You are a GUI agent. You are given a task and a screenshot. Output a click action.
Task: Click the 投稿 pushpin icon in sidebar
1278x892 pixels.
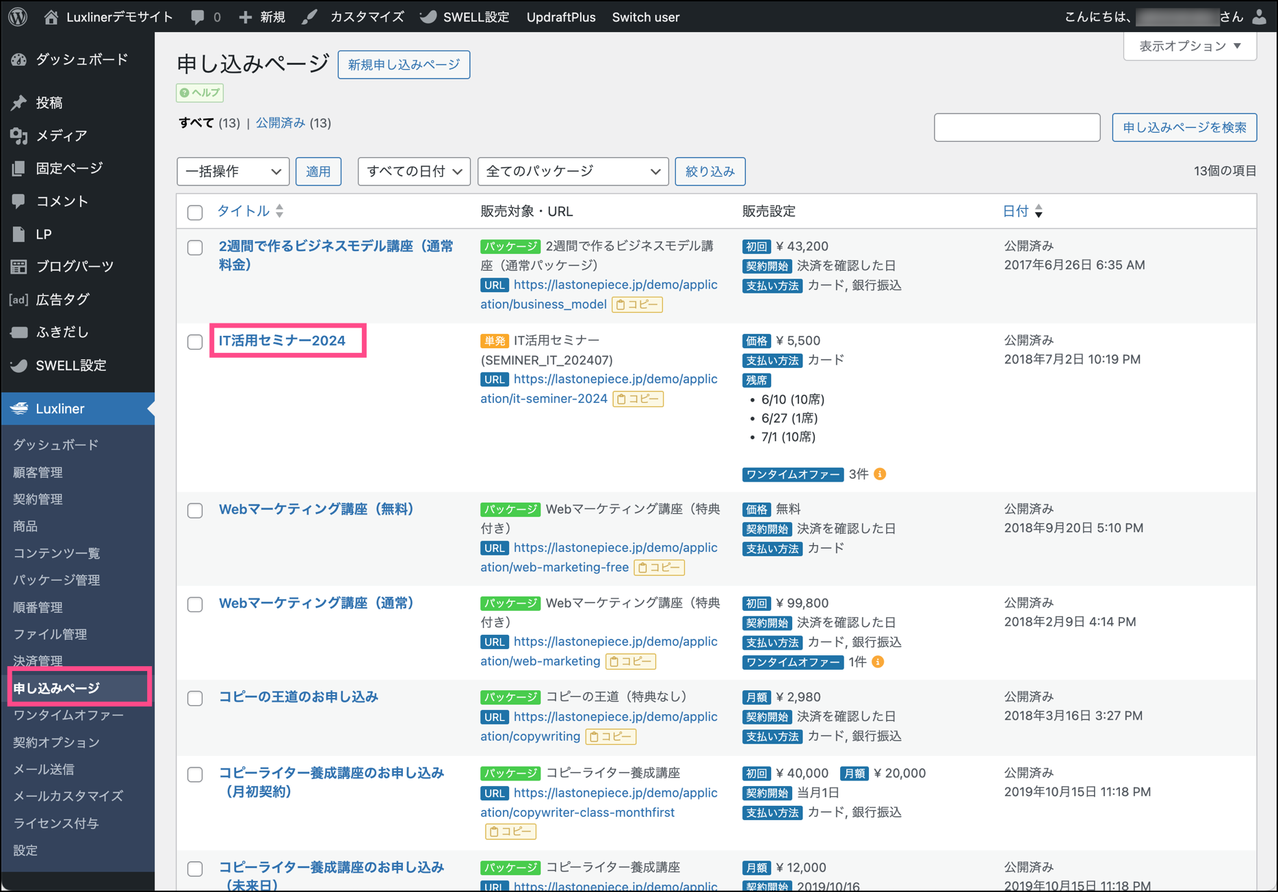coord(18,103)
